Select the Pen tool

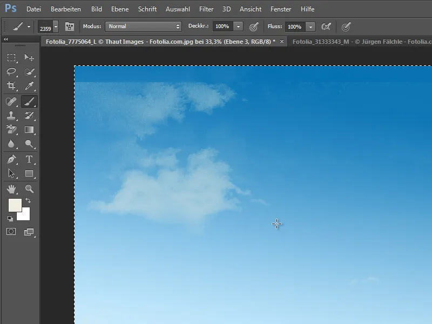tap(11, 159)
